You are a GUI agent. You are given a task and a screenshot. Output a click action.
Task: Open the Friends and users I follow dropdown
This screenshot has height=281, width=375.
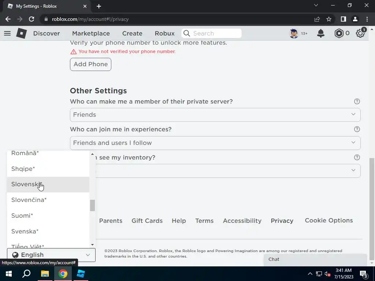click(x=215, y=143)
